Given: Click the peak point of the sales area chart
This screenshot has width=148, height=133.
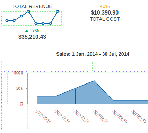Looking at the screenshot, I should (94, 81).
